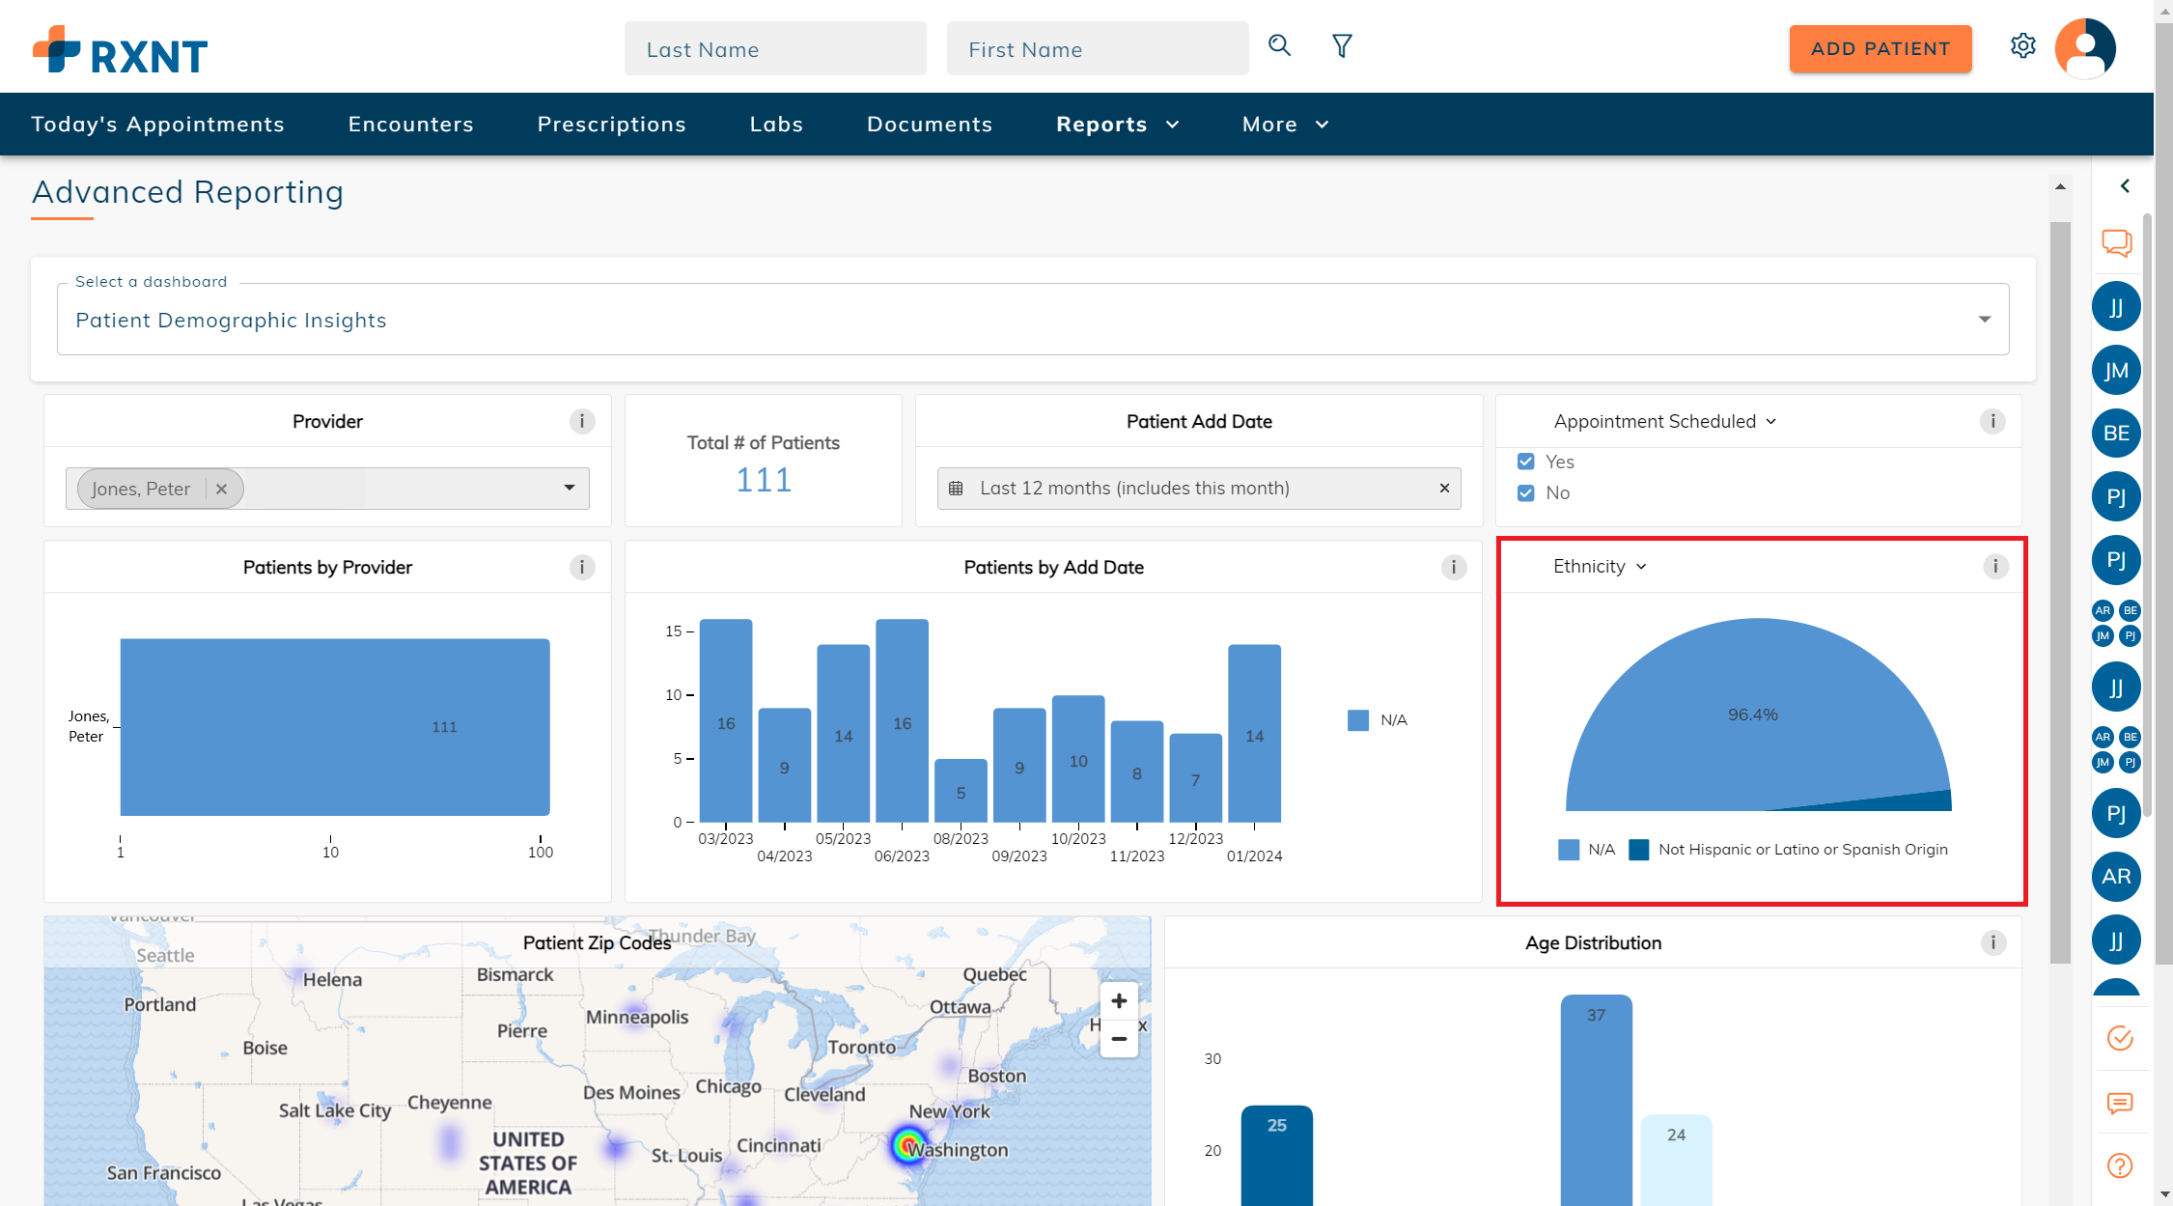Focus the Last Name search field
The image size is (2173, 1206).
point(775,49)
